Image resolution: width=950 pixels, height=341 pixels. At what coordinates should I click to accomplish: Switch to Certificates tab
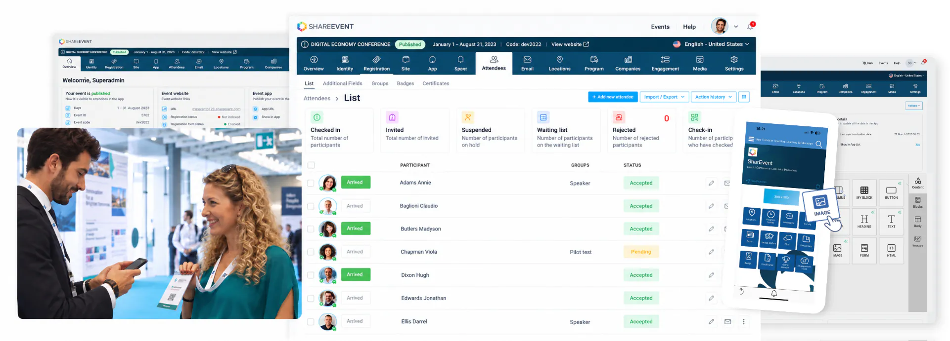click(436, 83)
